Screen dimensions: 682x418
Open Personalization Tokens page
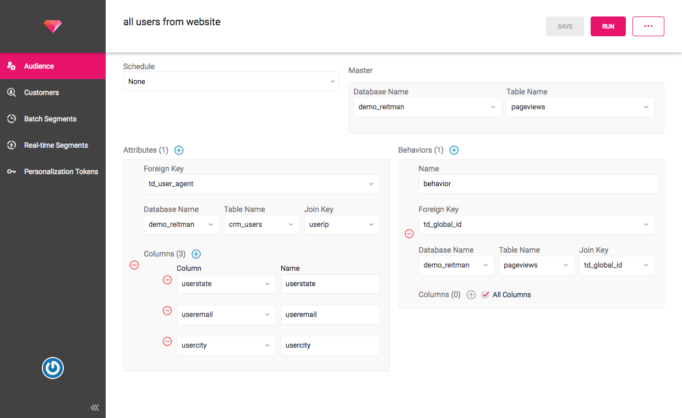click(61, 171)
